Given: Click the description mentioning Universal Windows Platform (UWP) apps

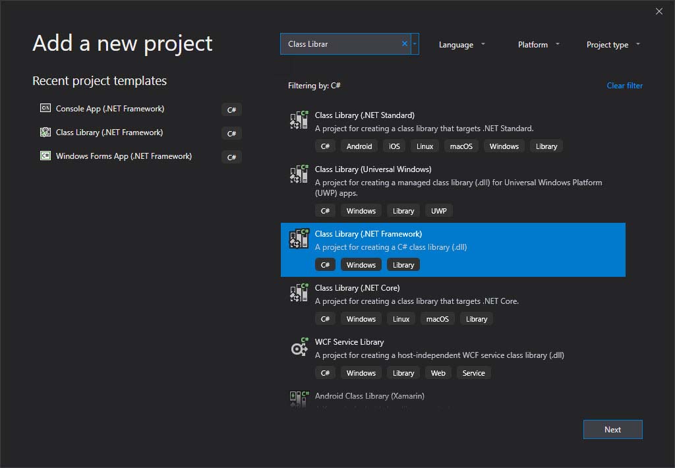Looking at the screenshot, I should point(459,188).
